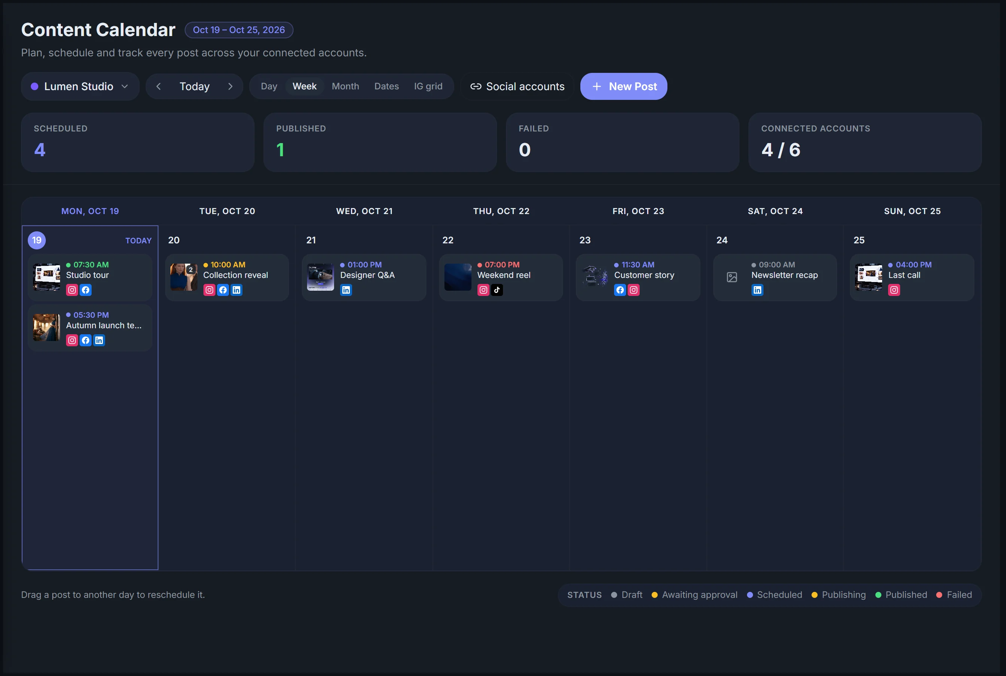Viewport: 1006px width, 676px height.
Task: Click Facebook icon on Studio tour post
Action: [x=86, y=290]
